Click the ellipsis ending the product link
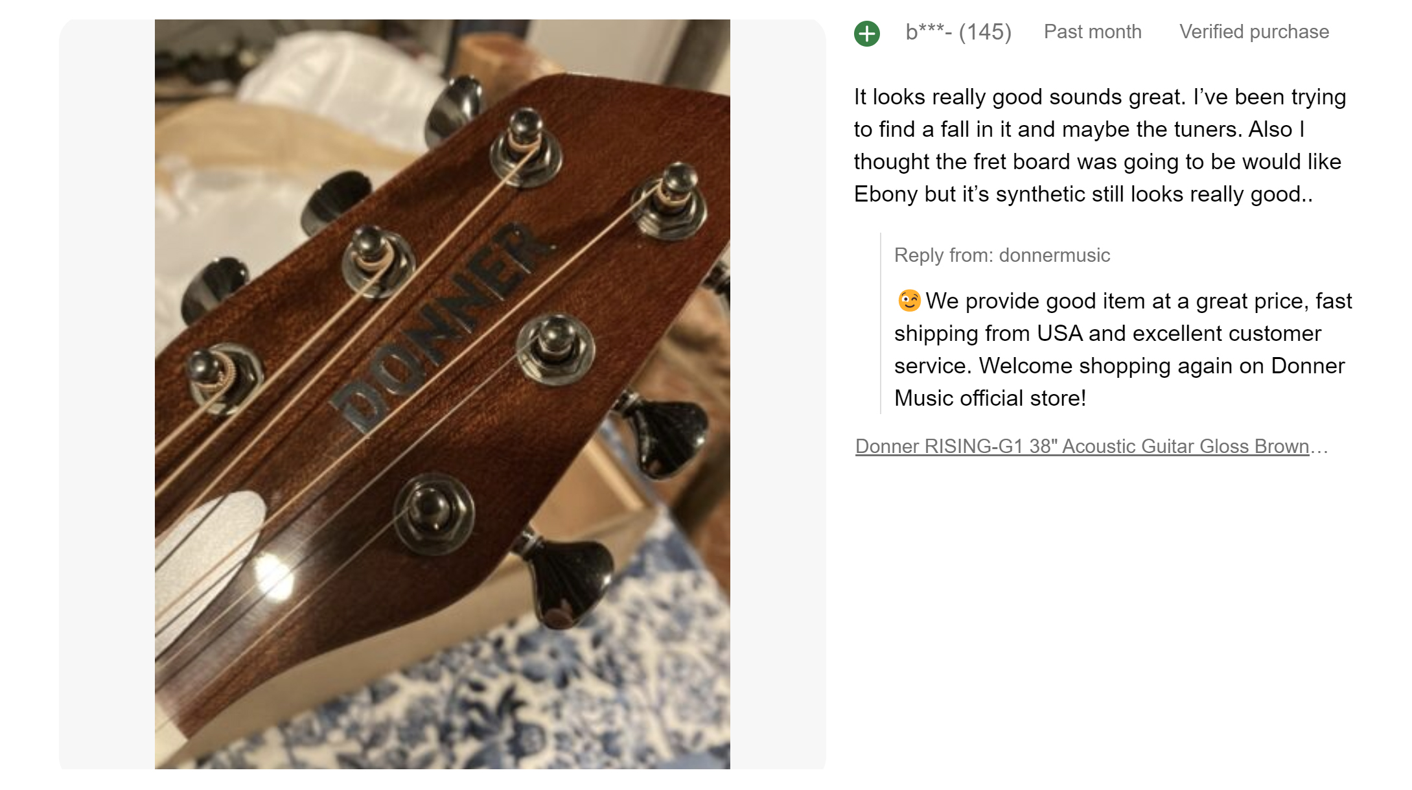This screenshot has height=790, width=1412. [x=1319, y=447]
